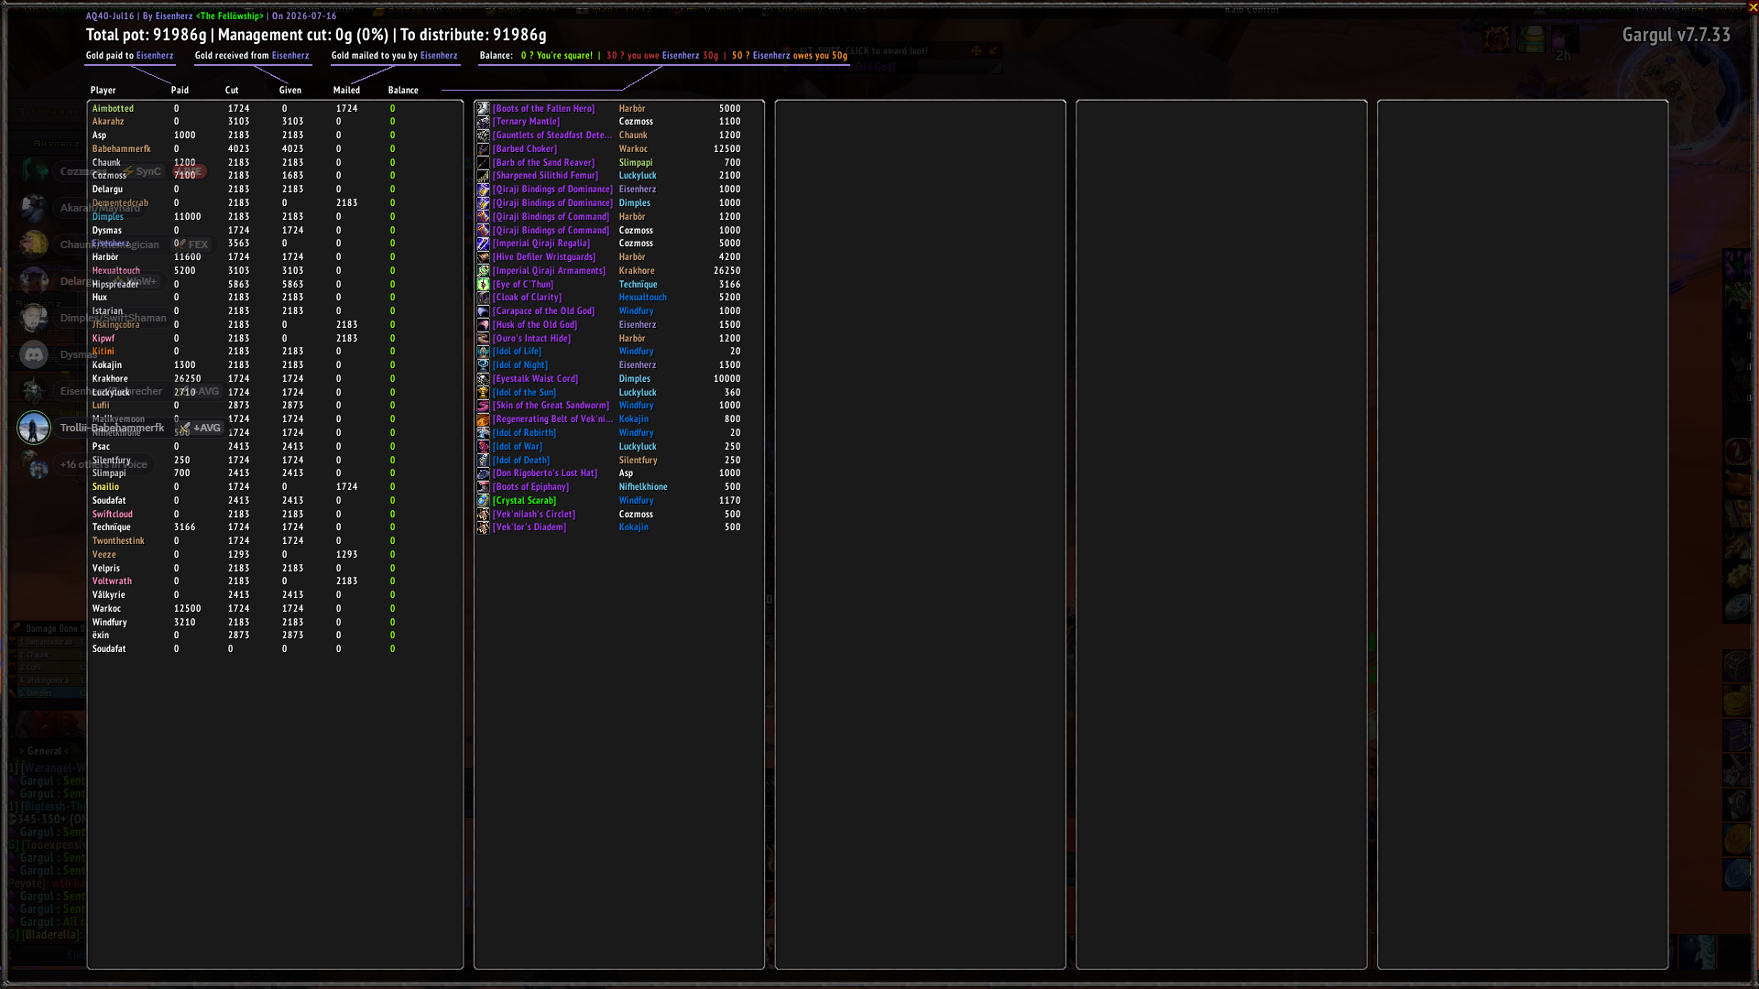Click the Regenerating Belt of Vek'ni icon

483,419
